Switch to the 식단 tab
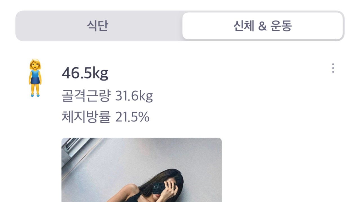 [97, 26]
